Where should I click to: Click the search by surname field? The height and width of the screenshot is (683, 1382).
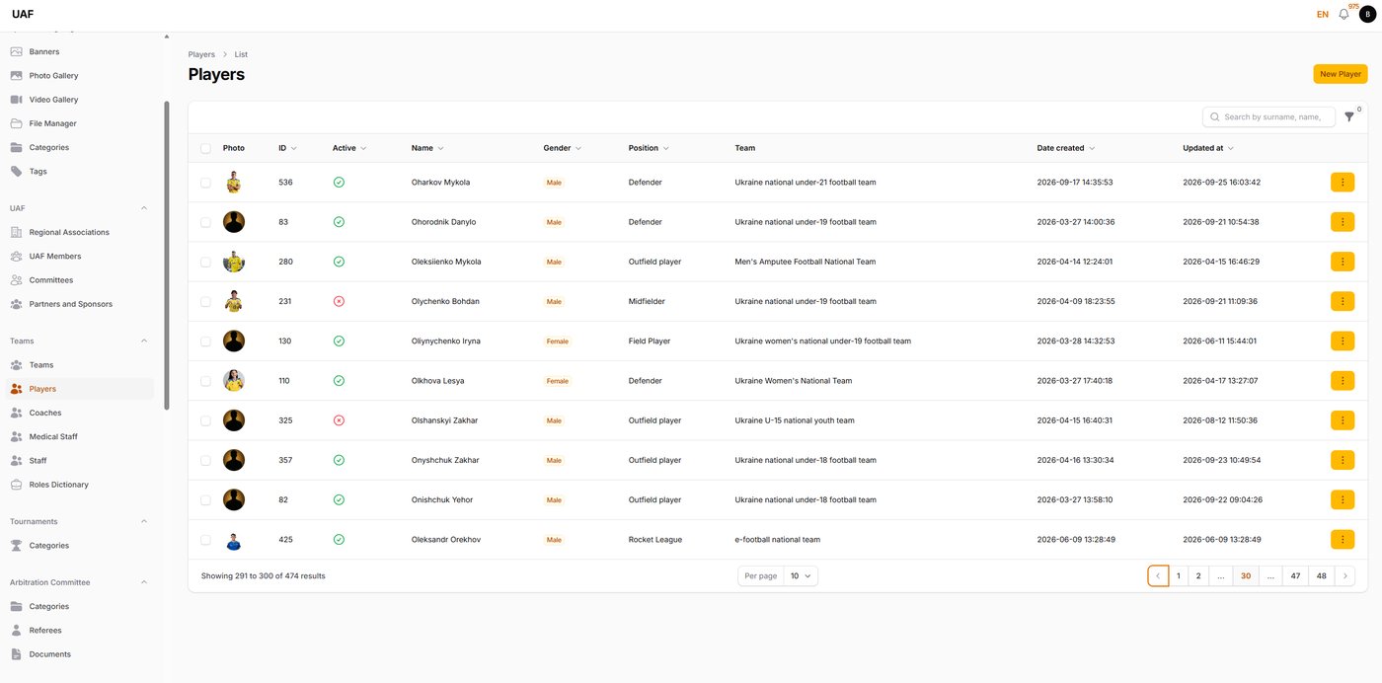pyautogui.click(x=1268, y=116)
